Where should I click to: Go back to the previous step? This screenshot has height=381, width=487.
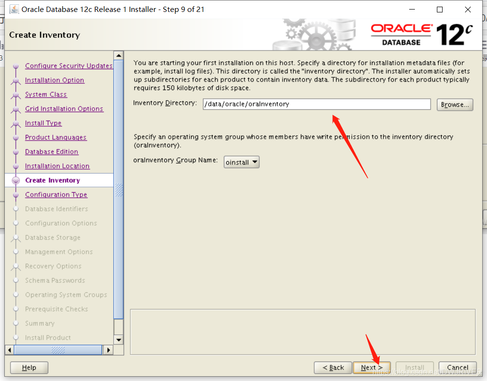(x=333, y=368)
